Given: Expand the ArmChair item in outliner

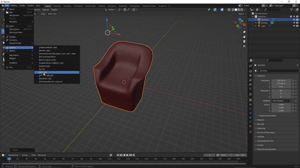Looking at the screenshot, I should pos(256,20).
